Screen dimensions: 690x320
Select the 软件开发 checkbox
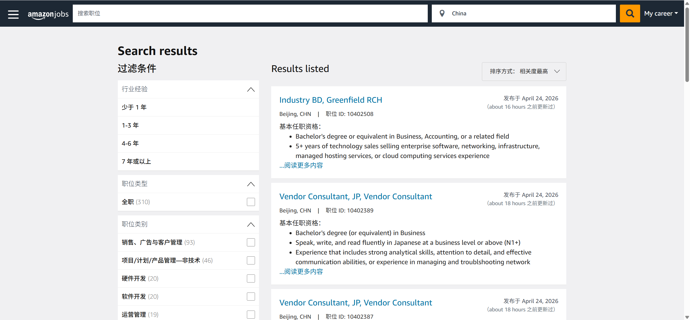(x=251, y=297)
